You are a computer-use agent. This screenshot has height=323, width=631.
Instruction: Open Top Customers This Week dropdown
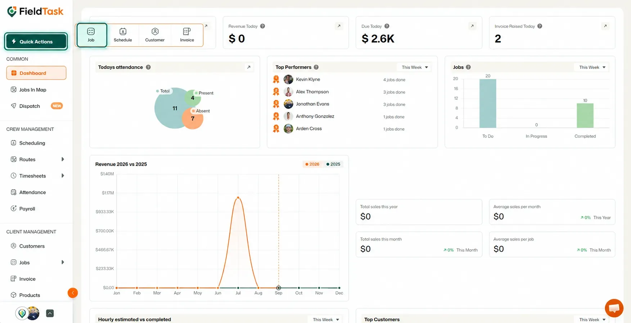[592, 320]
